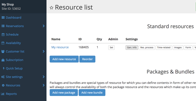Click the Site settings gears icon
Image resolution: width=196 pixels, height=101 pixels.
(x=3, y=77)
